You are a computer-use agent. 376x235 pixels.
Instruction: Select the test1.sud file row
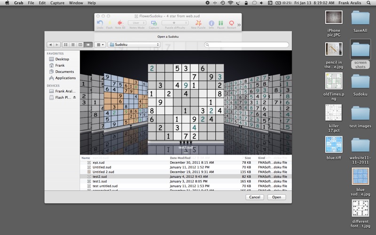(186, 181)
